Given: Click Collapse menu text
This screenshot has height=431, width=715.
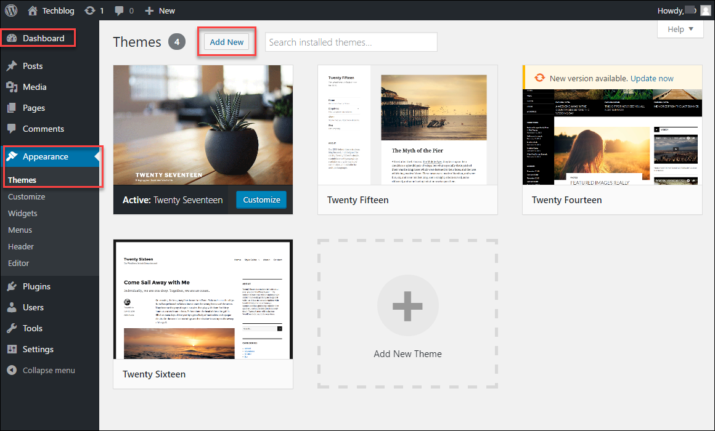Looking at the screenshot, I should coord(49,371).
